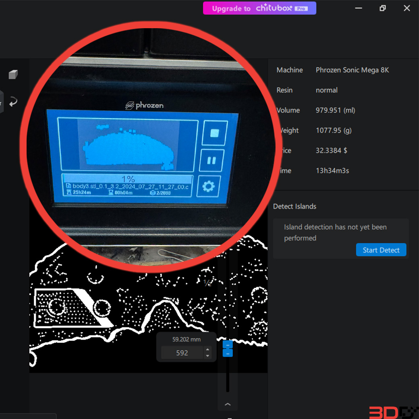Click the curved back arrow icon

13,102
